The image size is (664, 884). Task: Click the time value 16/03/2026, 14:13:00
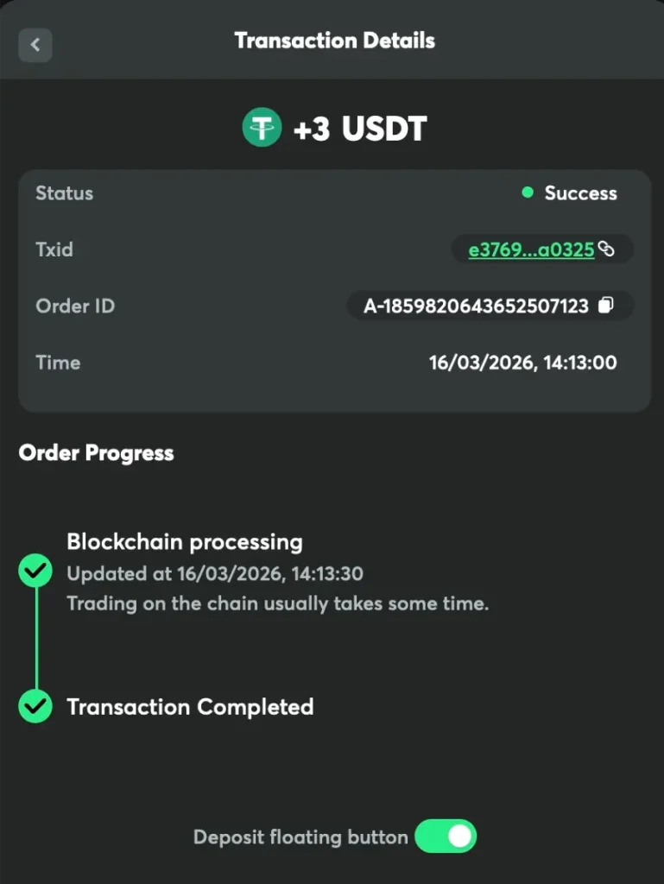point(522,363)
